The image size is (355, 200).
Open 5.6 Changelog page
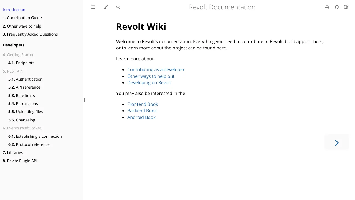click(x=22, y=120)
